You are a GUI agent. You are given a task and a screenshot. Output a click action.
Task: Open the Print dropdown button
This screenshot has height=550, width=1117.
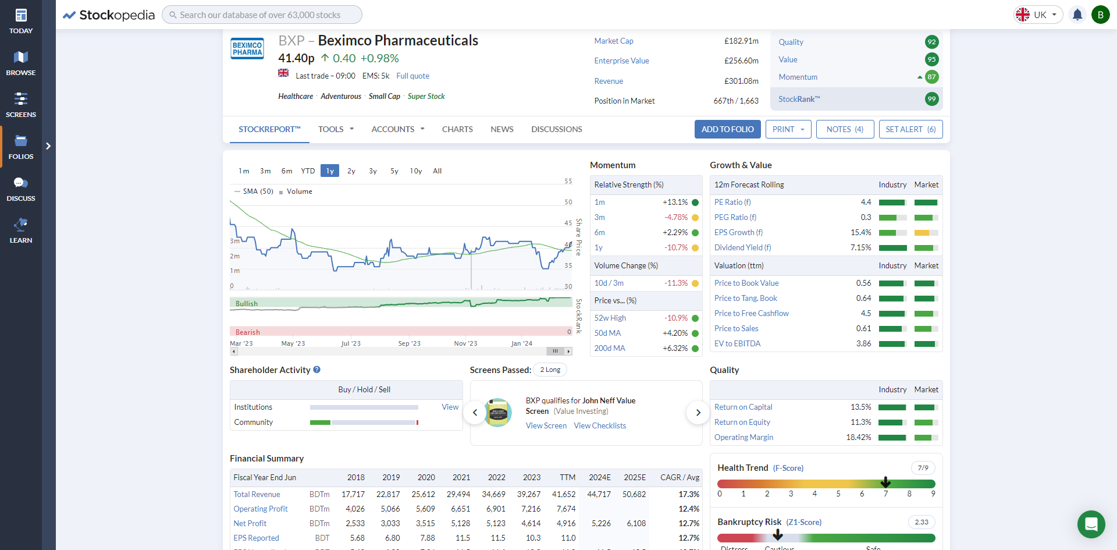pos(788,129)
